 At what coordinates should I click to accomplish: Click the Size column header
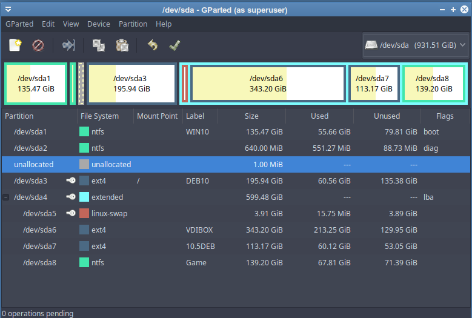click(251, 116)
